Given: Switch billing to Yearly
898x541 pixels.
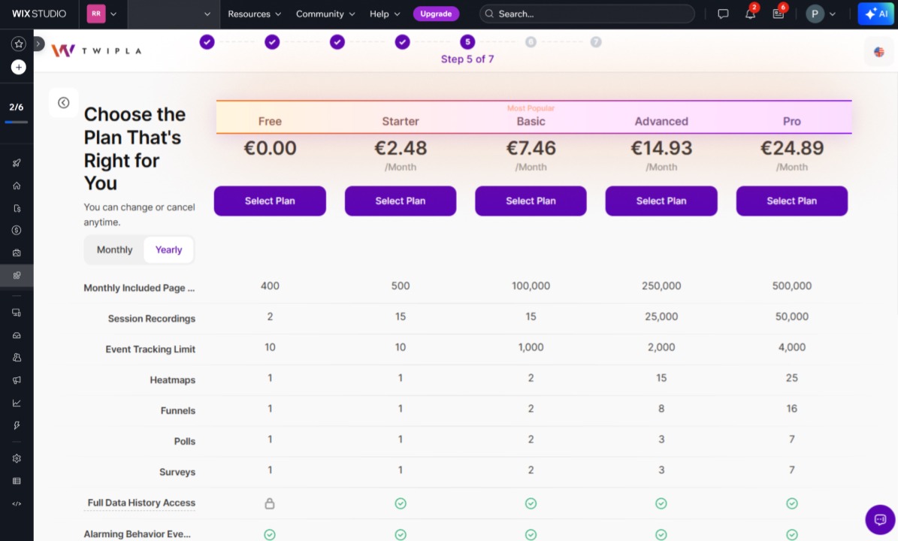Looking at the screenshot, I should (x=168, y=250).
